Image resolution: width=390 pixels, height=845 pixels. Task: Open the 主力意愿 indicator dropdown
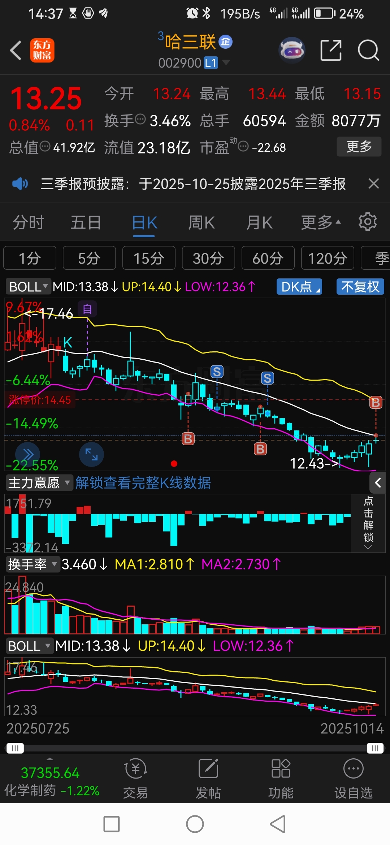(x=39, y=483)
